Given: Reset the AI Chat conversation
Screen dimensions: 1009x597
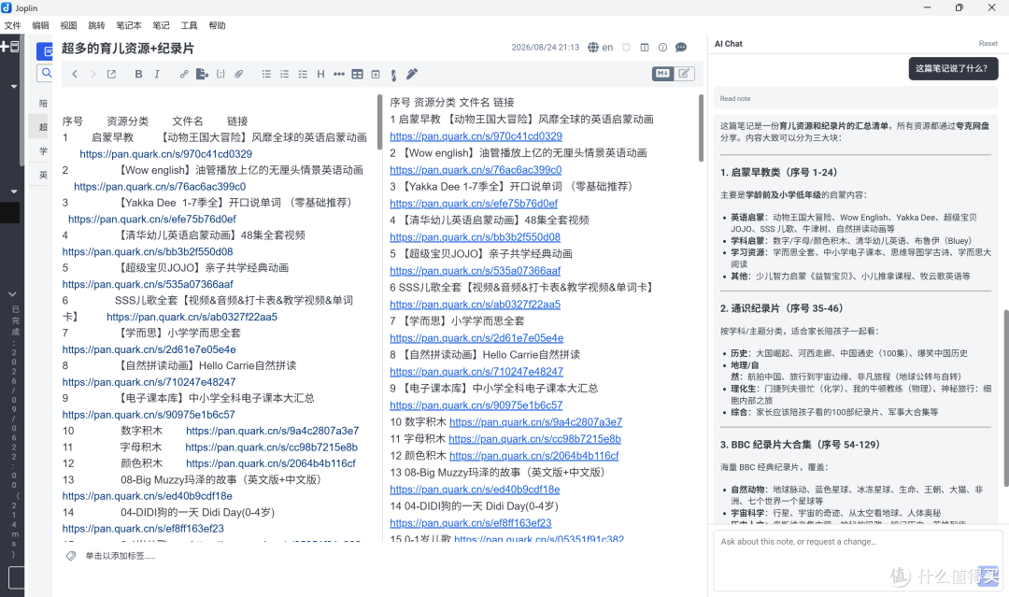Looking at the screenshot, I should [988, 43].
